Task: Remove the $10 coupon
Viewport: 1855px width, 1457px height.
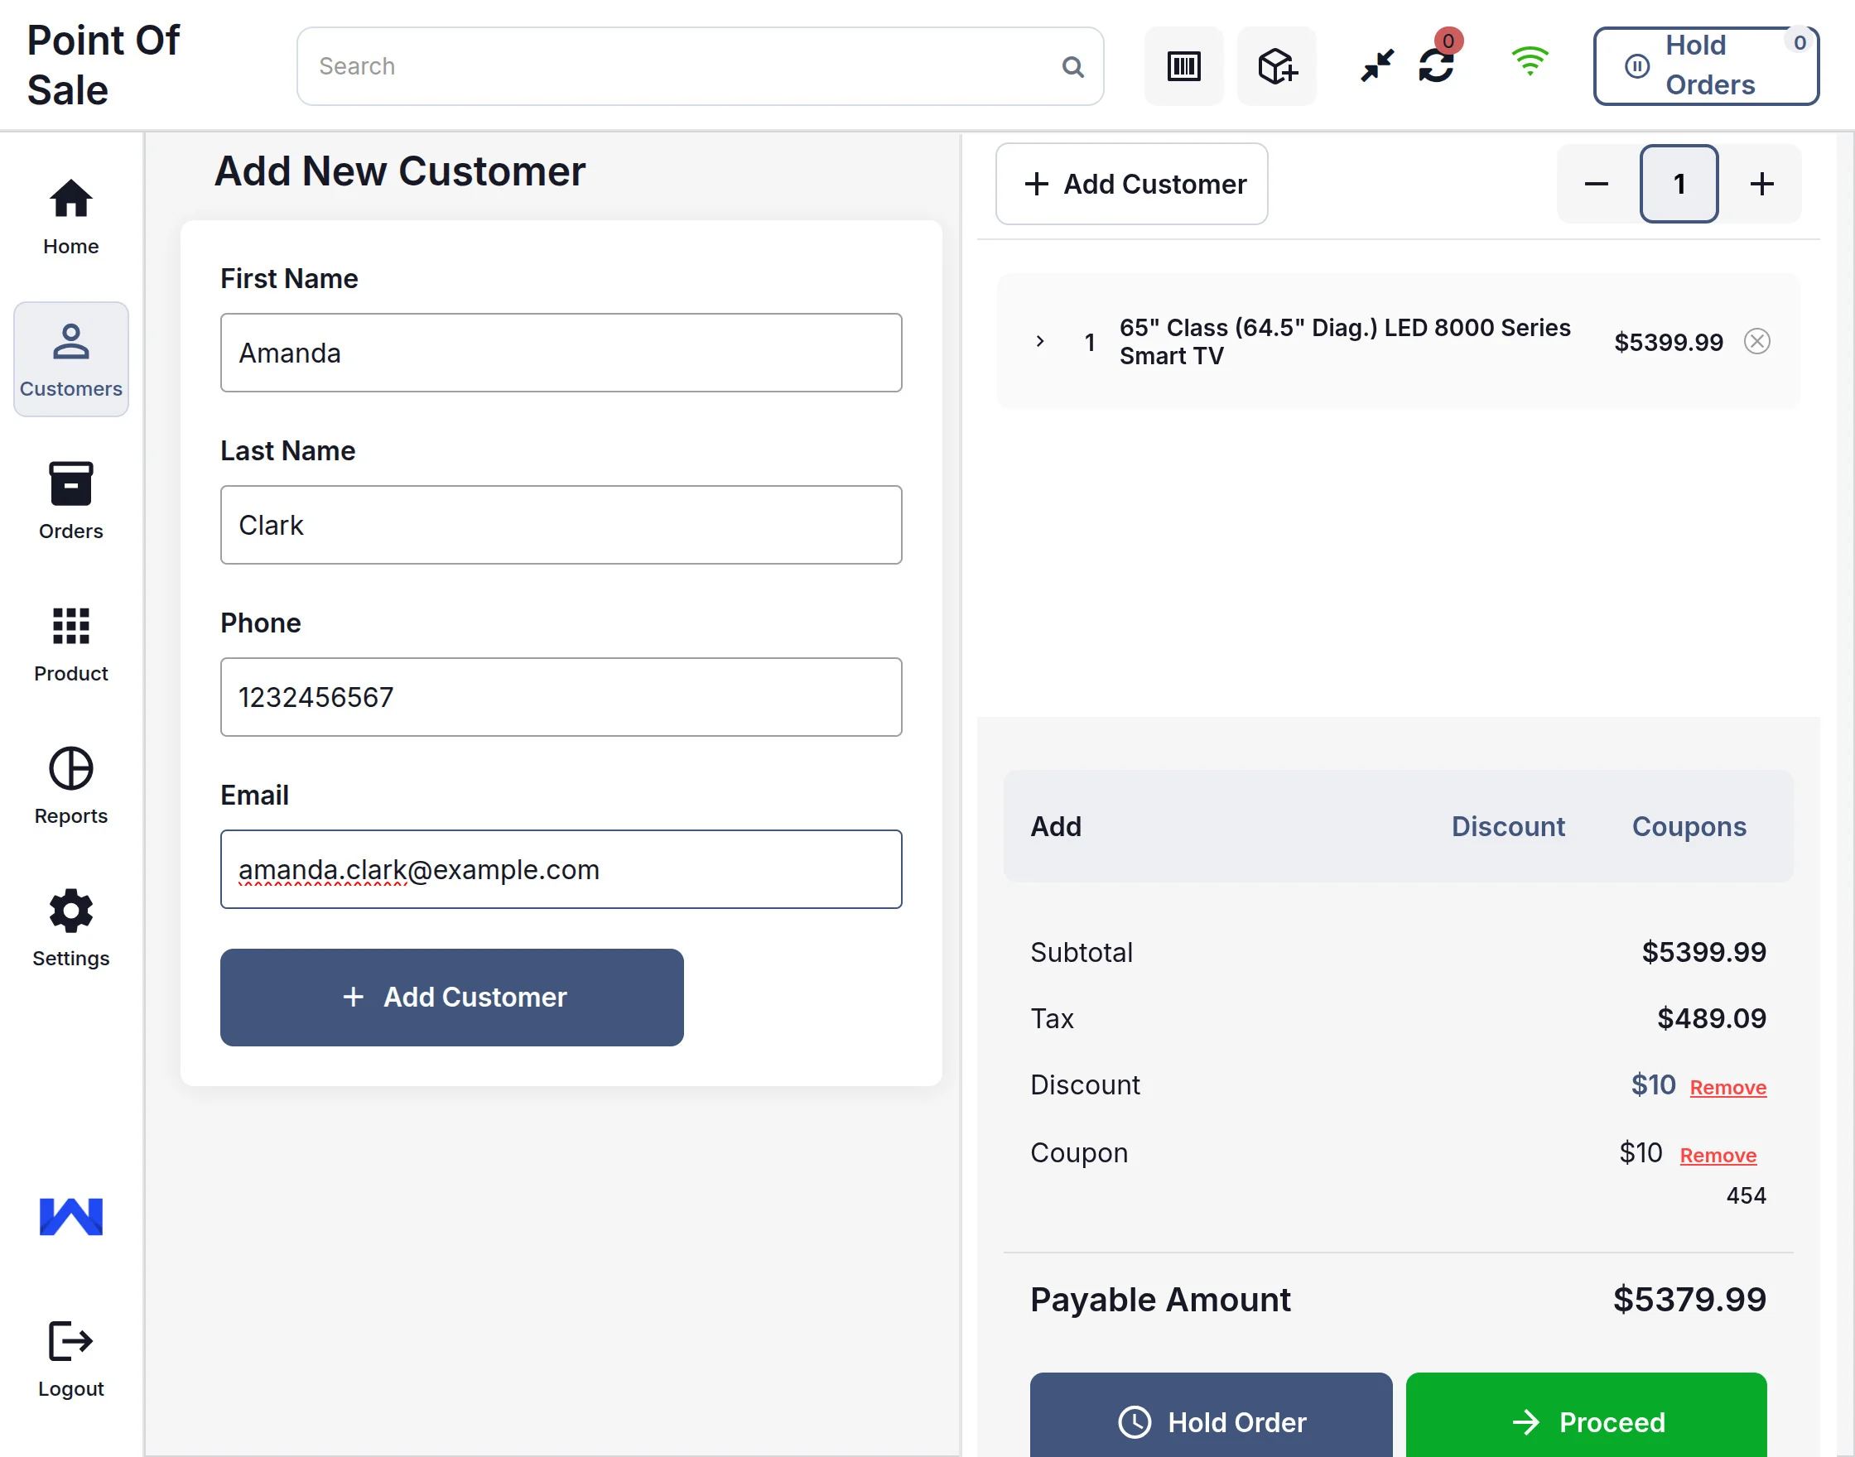Action: [1718, 1154]
